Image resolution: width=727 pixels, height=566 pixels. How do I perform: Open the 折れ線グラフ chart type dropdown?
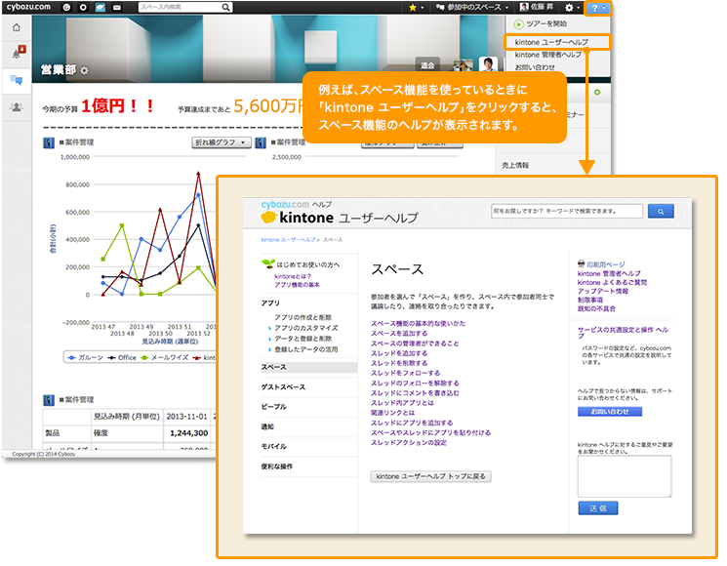[x=222, y=142]
